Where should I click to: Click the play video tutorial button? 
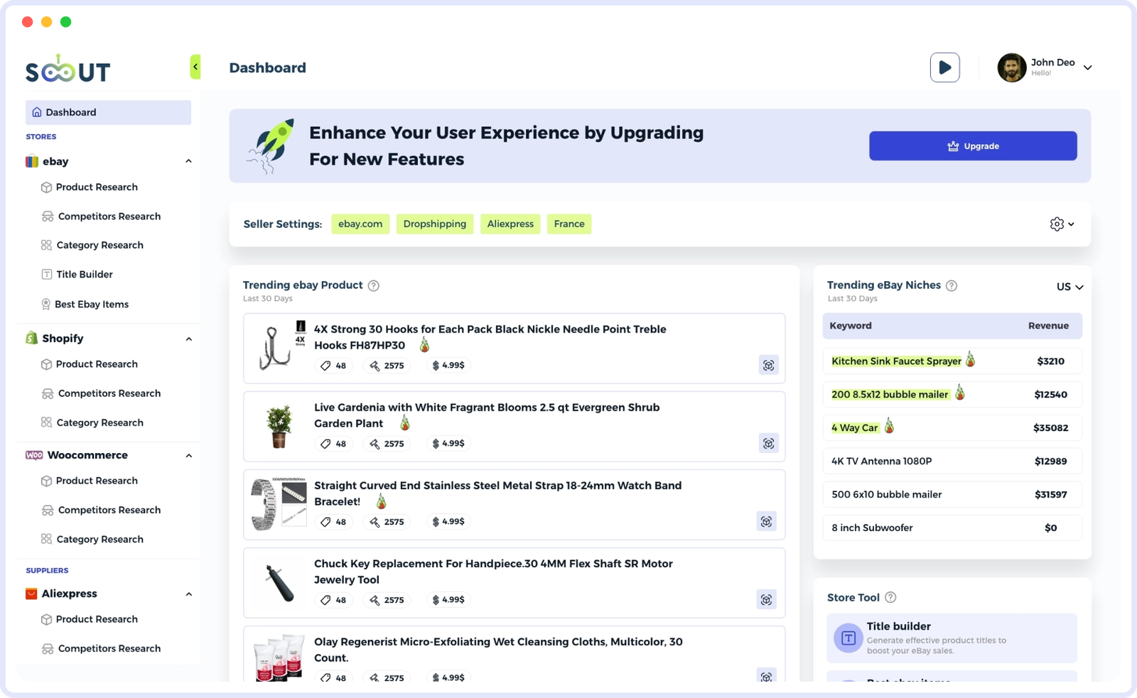click(x=944, y=67)
